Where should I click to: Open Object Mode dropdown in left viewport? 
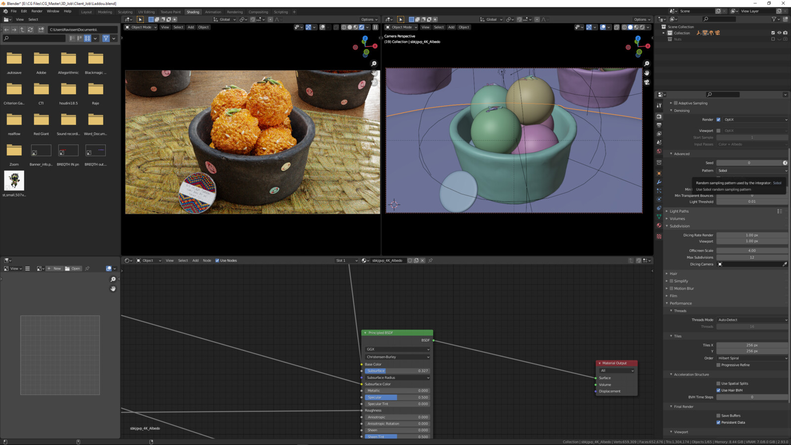[140, 27]
